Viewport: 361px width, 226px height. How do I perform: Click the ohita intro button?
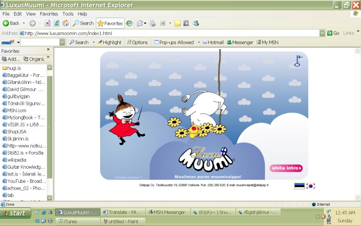[x=286, y=168]
